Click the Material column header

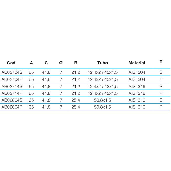coord(137,63)
